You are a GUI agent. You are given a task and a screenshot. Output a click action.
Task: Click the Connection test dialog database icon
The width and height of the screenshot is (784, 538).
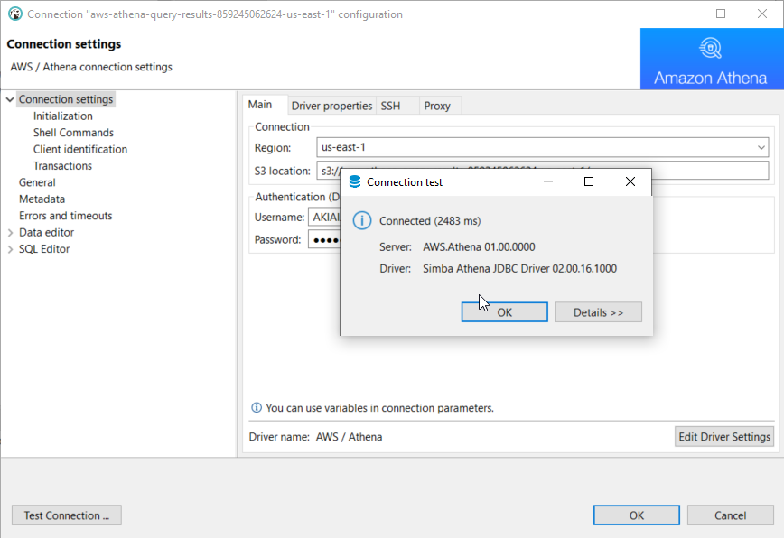coord(355,181)
